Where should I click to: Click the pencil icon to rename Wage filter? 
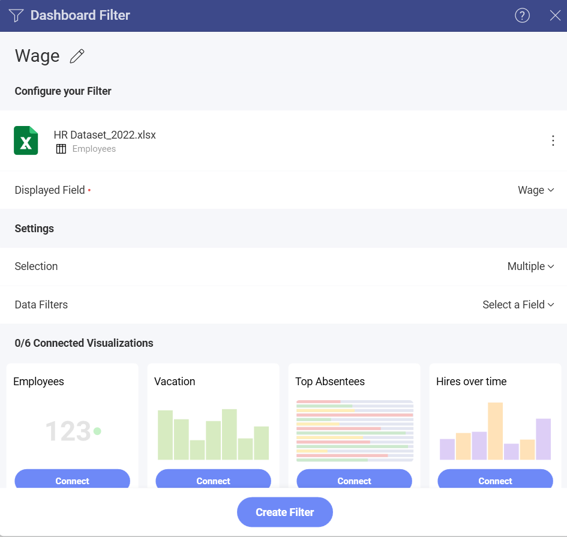(77, 56)
